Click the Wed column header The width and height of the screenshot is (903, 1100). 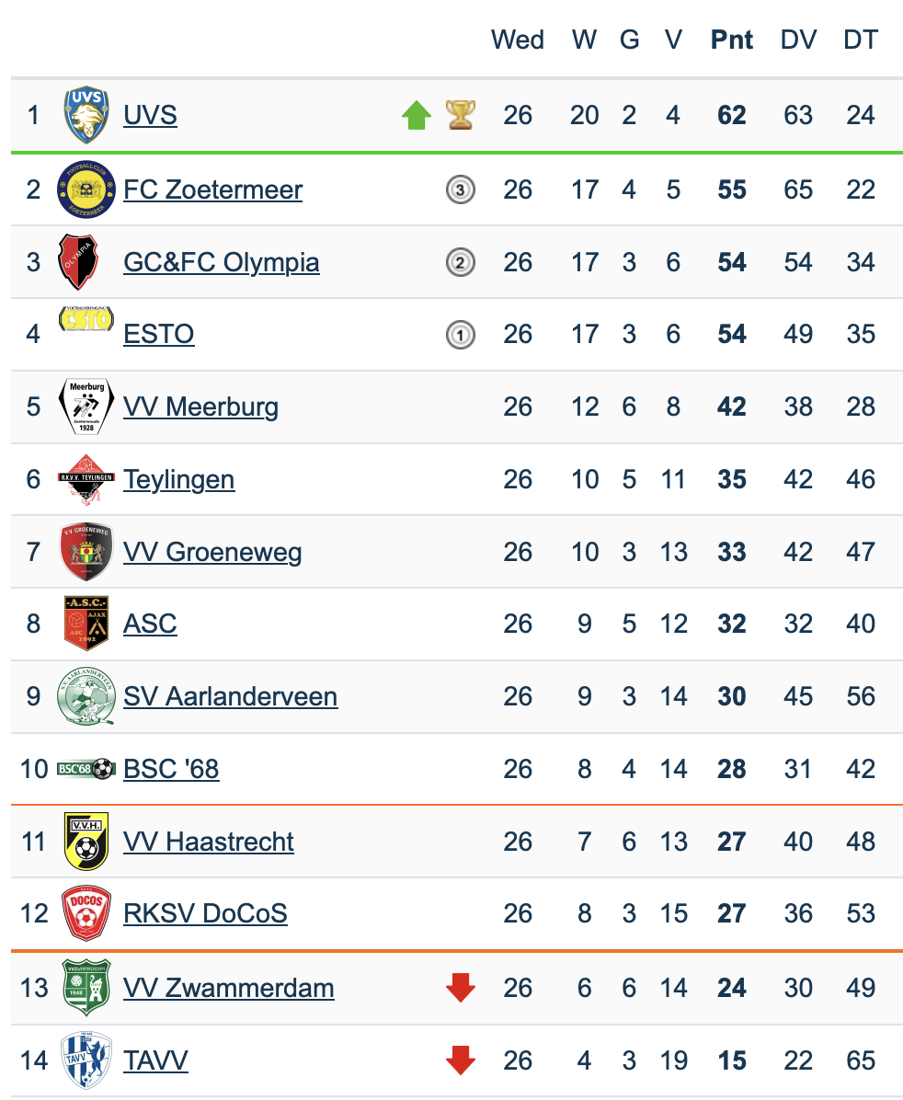[x=518, y=40]
